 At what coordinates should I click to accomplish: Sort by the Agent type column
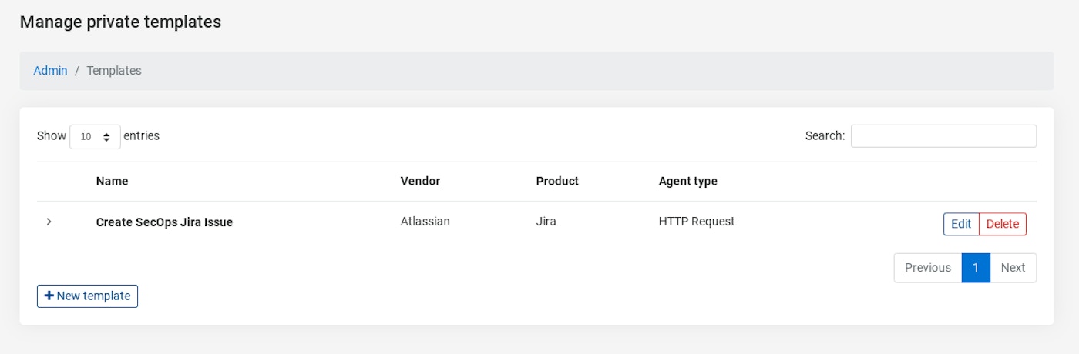tap(687, 182)
